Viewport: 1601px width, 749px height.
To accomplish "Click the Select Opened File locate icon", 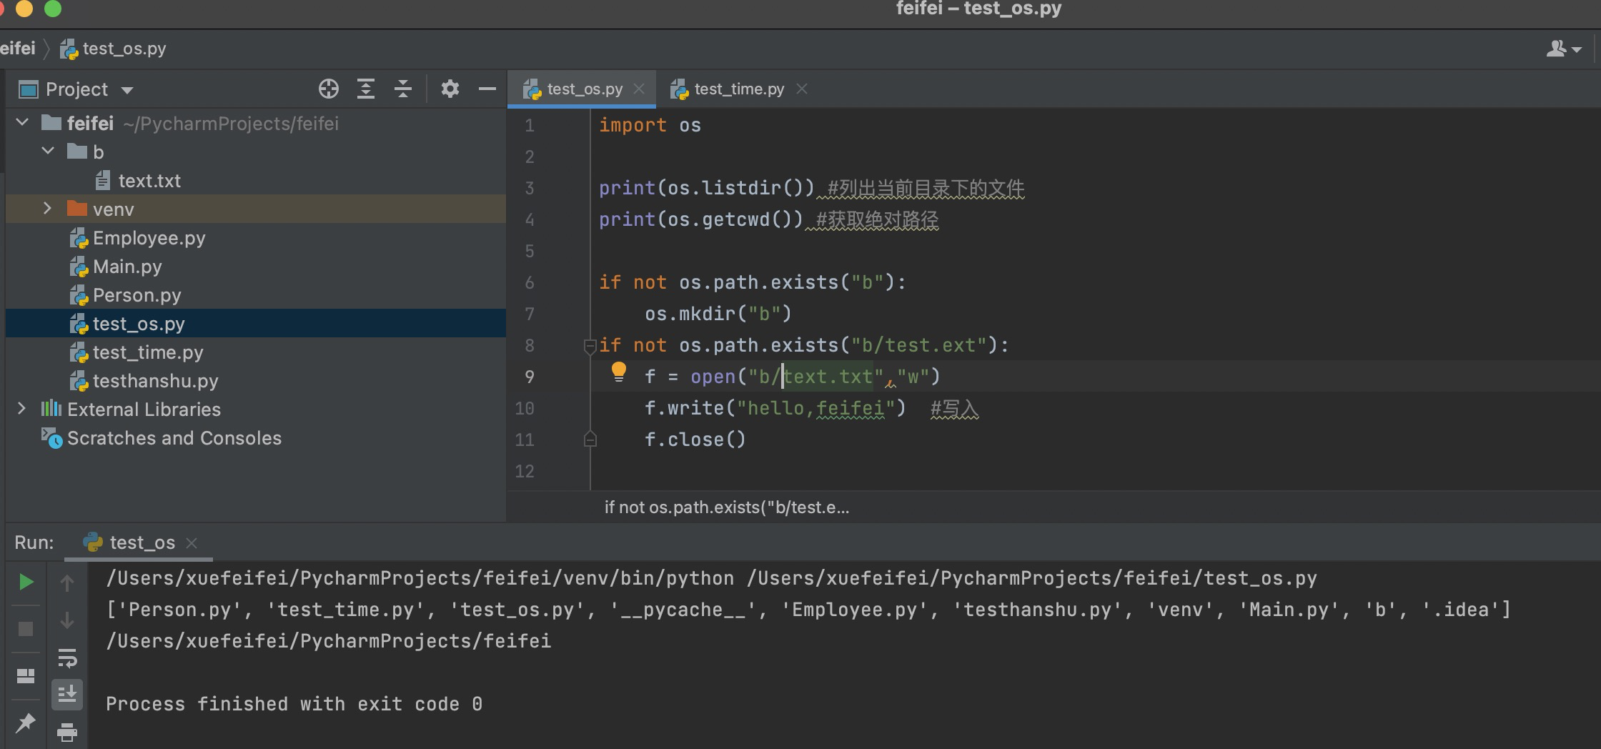I will [x=328, y=89].
